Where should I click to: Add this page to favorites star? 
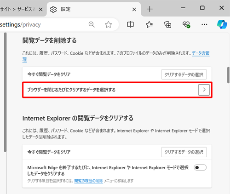click(108, 24)
